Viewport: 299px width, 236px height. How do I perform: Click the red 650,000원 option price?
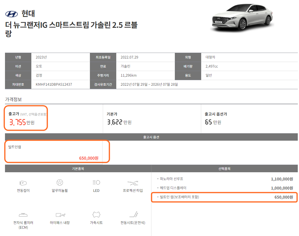tap(89, 158)
